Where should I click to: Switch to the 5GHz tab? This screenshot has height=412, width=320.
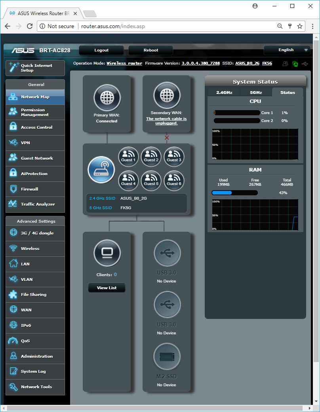(x=256, y=92)
